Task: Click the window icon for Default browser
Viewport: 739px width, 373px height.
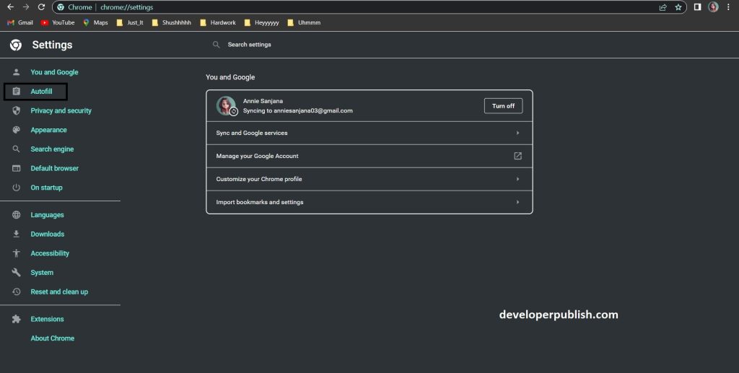Action: [16, 168]
